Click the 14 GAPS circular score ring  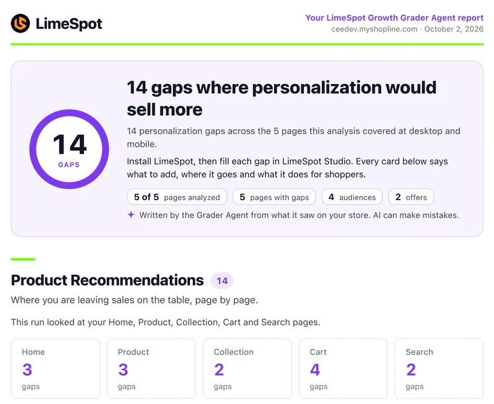69,149
